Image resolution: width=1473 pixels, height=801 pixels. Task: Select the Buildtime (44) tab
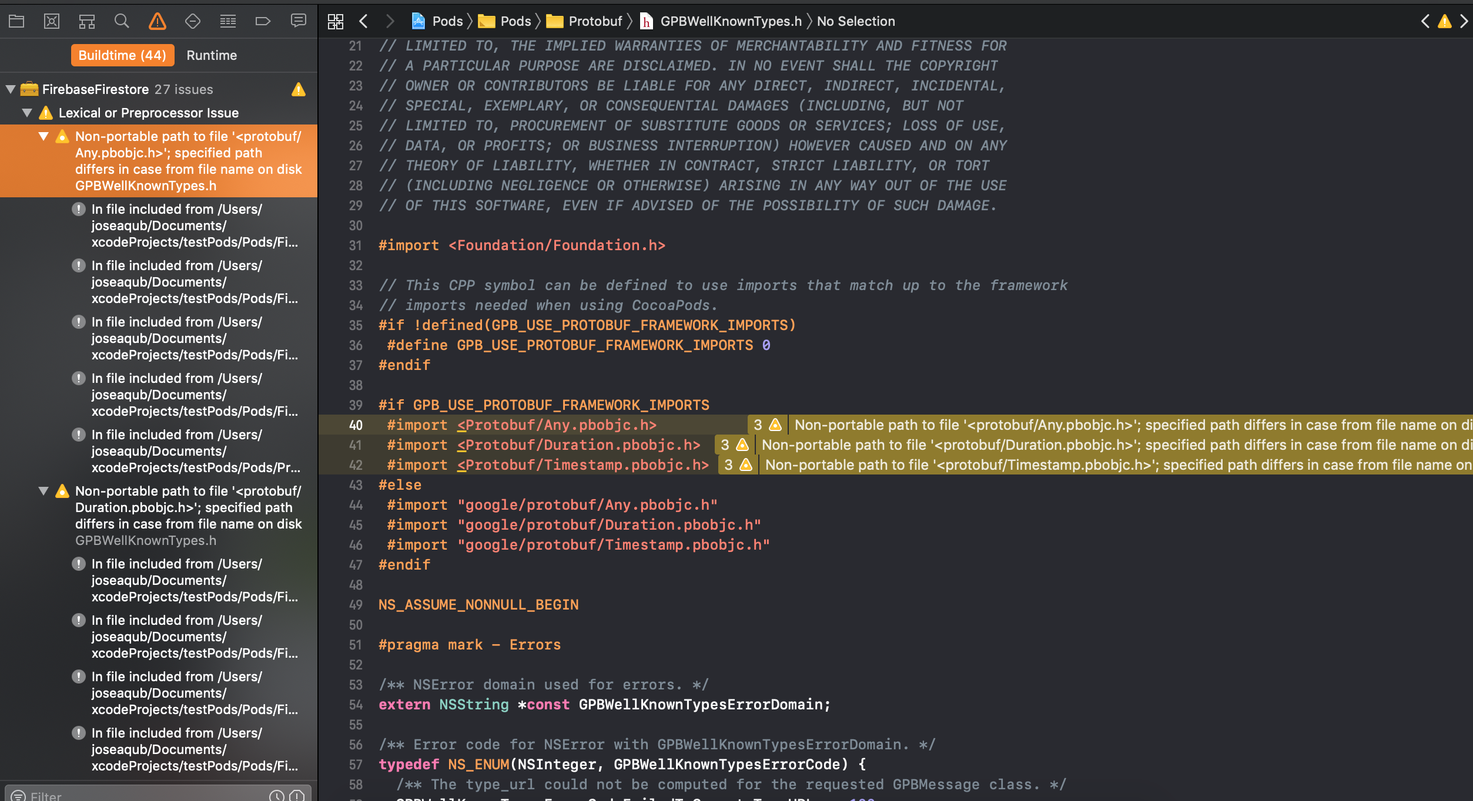point(122,55)
